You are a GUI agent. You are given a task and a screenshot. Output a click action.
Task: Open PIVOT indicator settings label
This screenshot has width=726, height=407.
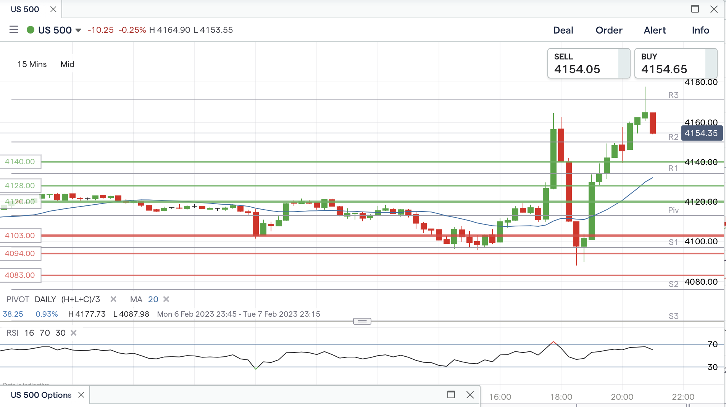pos(18,300)
